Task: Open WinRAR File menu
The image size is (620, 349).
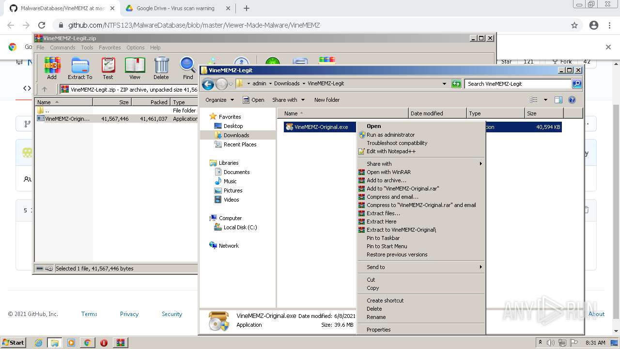Action: coord(40,48)
